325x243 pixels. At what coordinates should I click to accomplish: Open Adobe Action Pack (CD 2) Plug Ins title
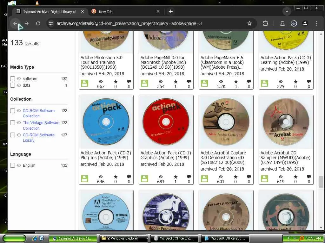pyautogui.click(x=106, y=155)
